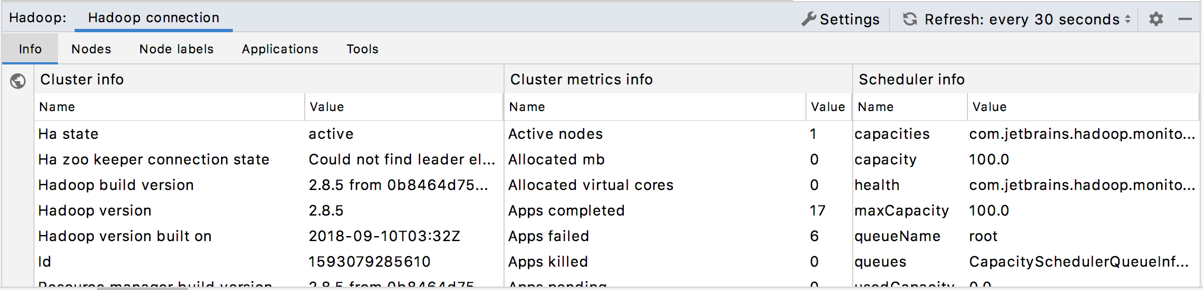
Task: Click the Settings button label
Action: point(849,19)
